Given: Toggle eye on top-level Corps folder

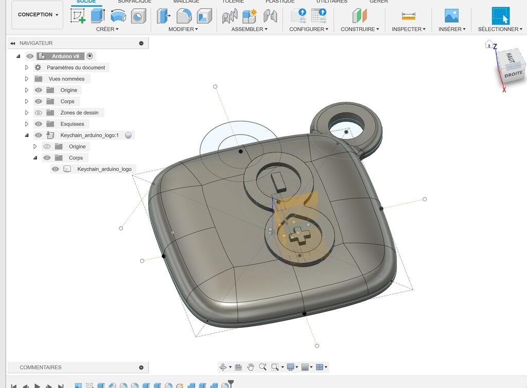Looking at the screenshot, I should (x=39, y=101).
